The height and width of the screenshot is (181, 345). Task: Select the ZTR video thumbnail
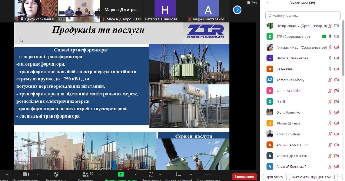pos(79,11)
